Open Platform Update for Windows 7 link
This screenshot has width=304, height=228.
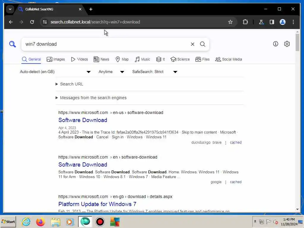(97, 204)
